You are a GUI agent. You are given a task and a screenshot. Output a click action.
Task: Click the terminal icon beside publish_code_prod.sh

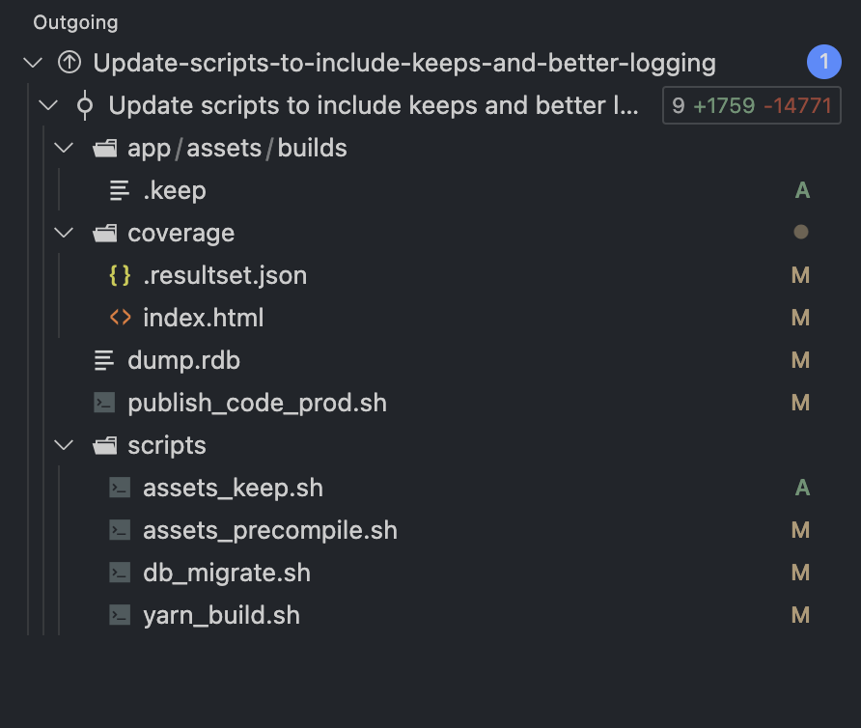[104, 404]
